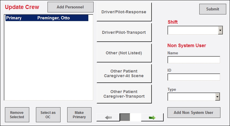This screenshot has height=126, width=230.
Task: Open the Shift dropdown arrow
Action: click(220, 30)
